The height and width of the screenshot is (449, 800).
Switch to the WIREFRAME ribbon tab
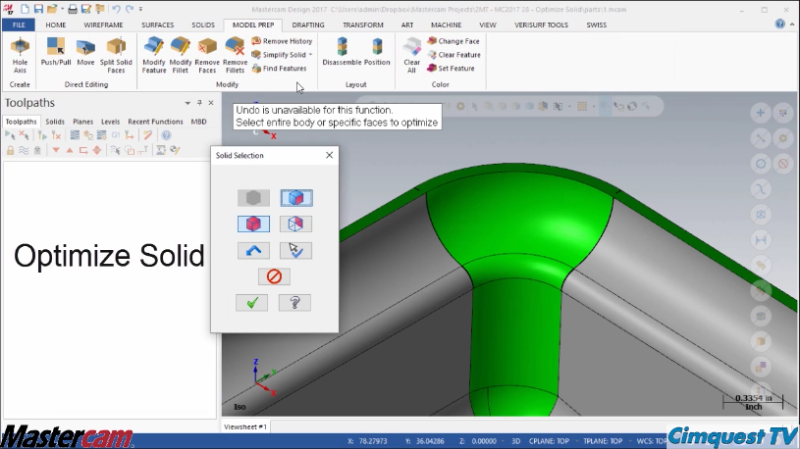104,25
